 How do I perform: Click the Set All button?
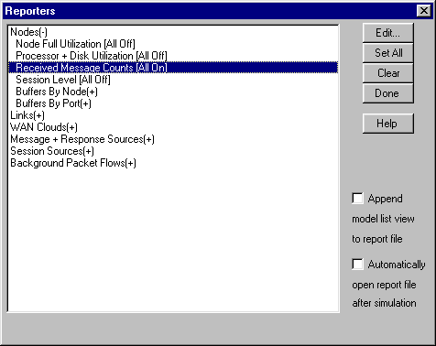pyautogui.click(x=388, y=53)
